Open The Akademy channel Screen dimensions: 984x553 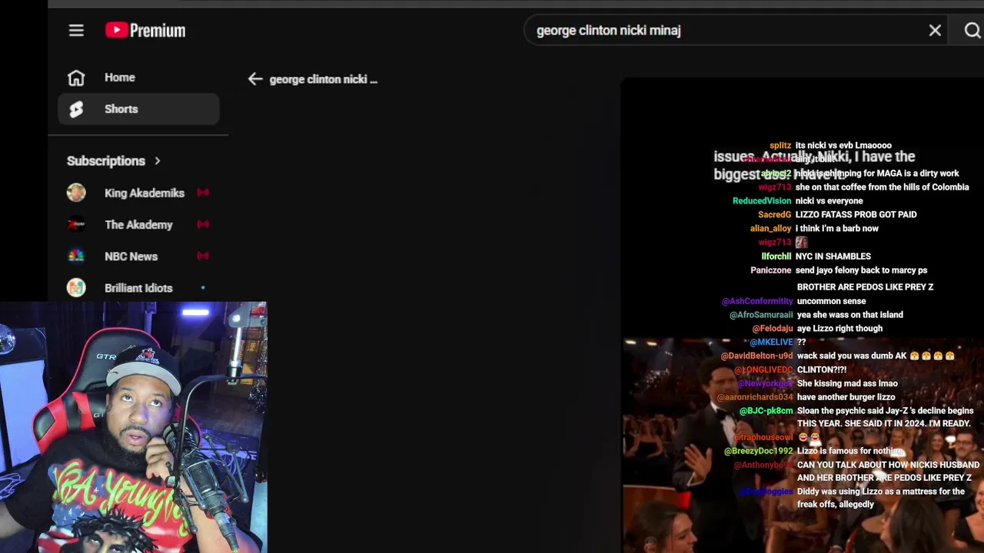click(138, 224)
